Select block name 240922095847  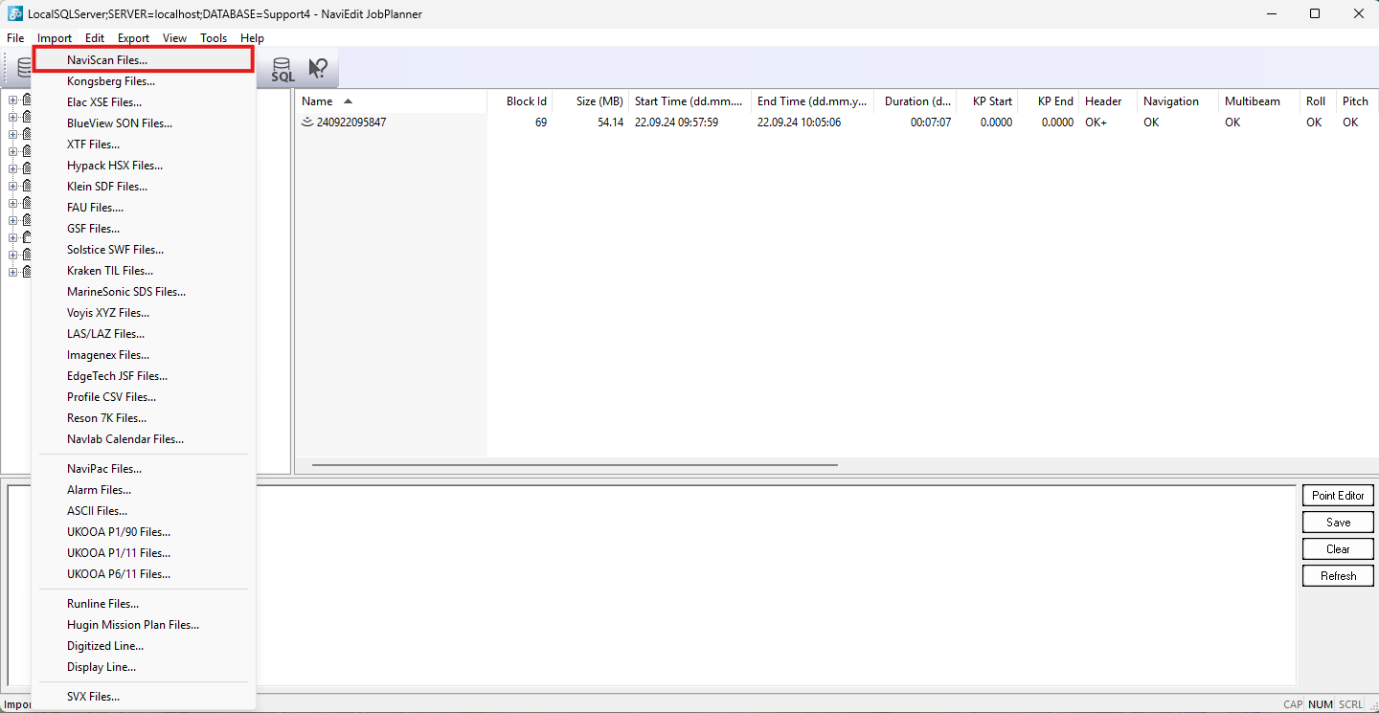(351, 123)
